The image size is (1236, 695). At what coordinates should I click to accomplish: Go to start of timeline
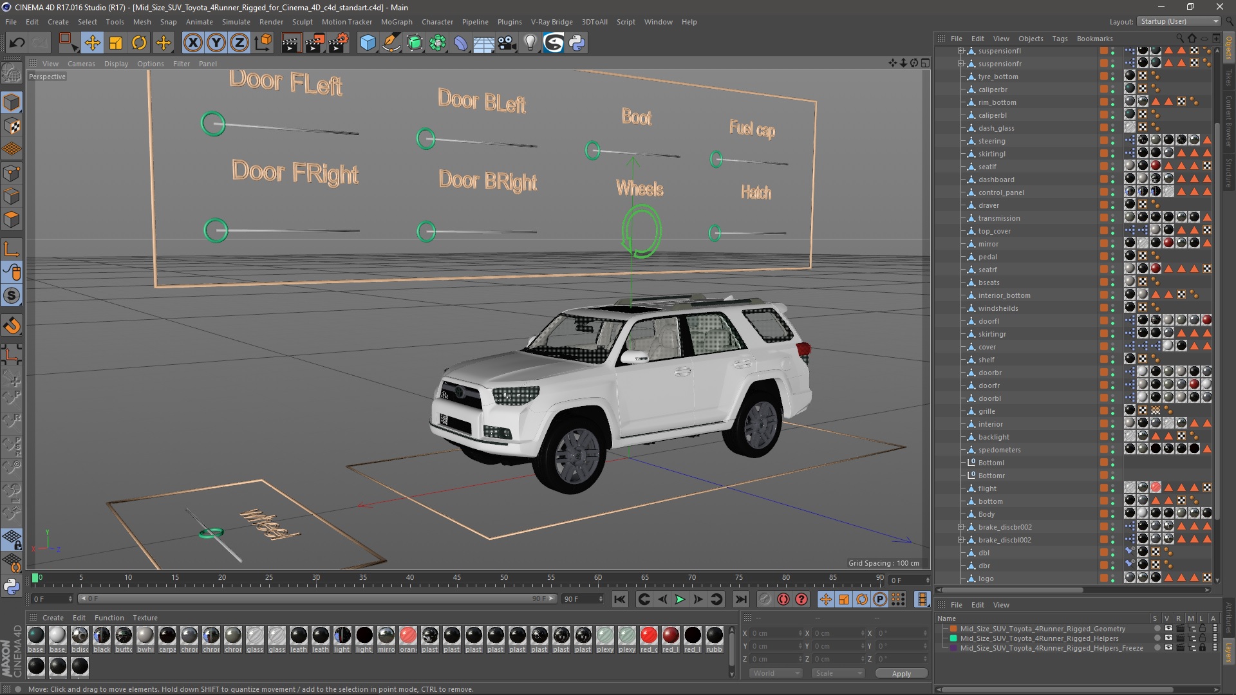point(619,599)
